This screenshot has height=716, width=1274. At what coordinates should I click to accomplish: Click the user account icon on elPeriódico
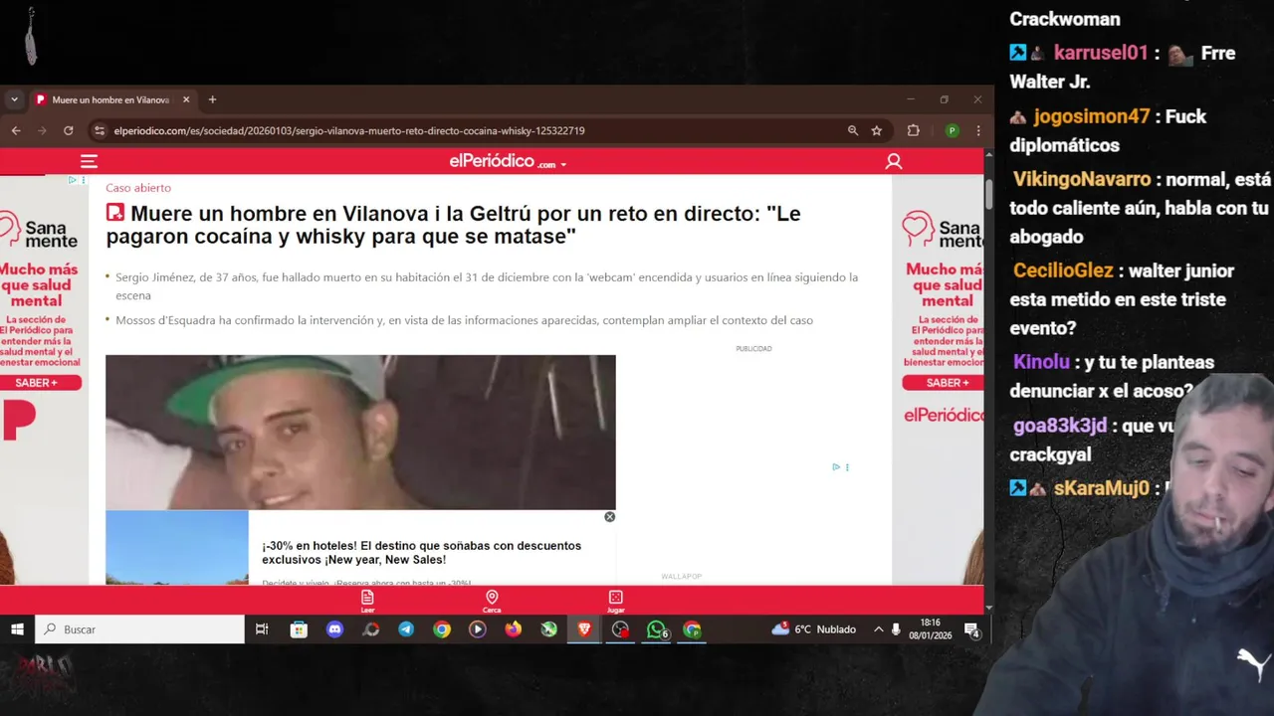(x=893, y=161)
